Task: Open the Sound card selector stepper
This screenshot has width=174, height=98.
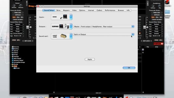Action: (x=71, y=36)
